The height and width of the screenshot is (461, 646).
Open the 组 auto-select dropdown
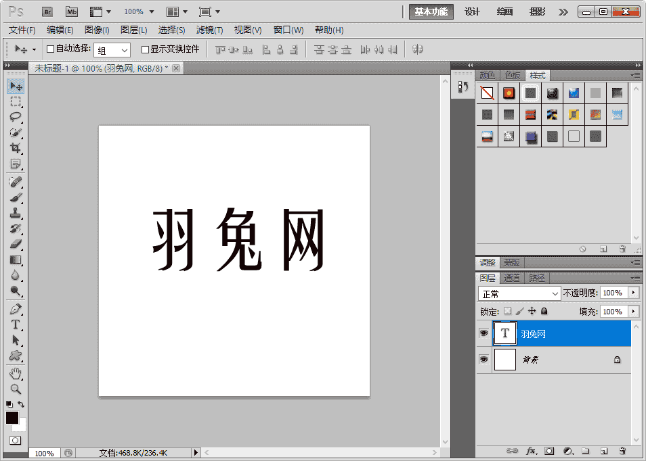pyautogui.click(x=112, y=50)
